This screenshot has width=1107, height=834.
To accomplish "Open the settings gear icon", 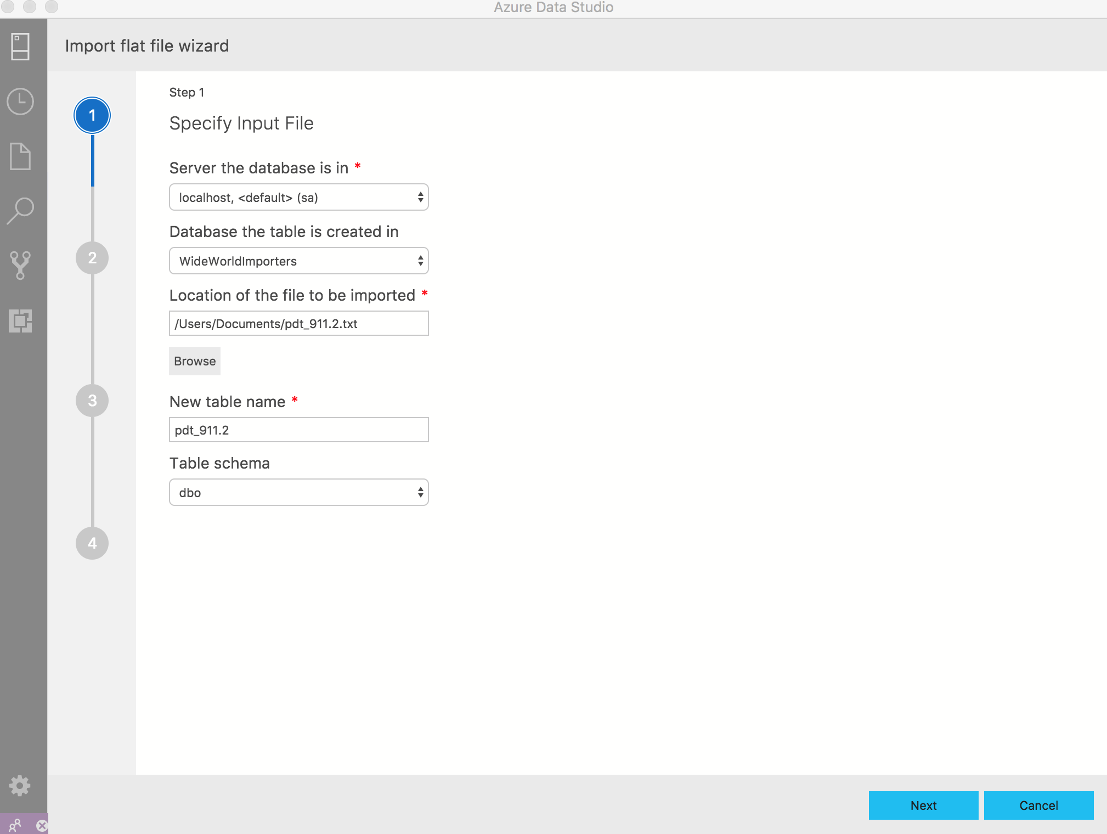I will click(21, 785).
